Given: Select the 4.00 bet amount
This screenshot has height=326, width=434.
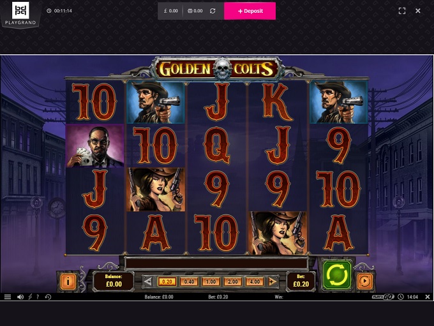Looking at the screenshot, I should [255, 282].
